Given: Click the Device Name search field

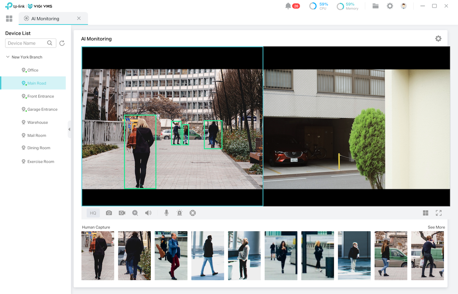Looking at the screenshot, I should (x=26, y=43).
